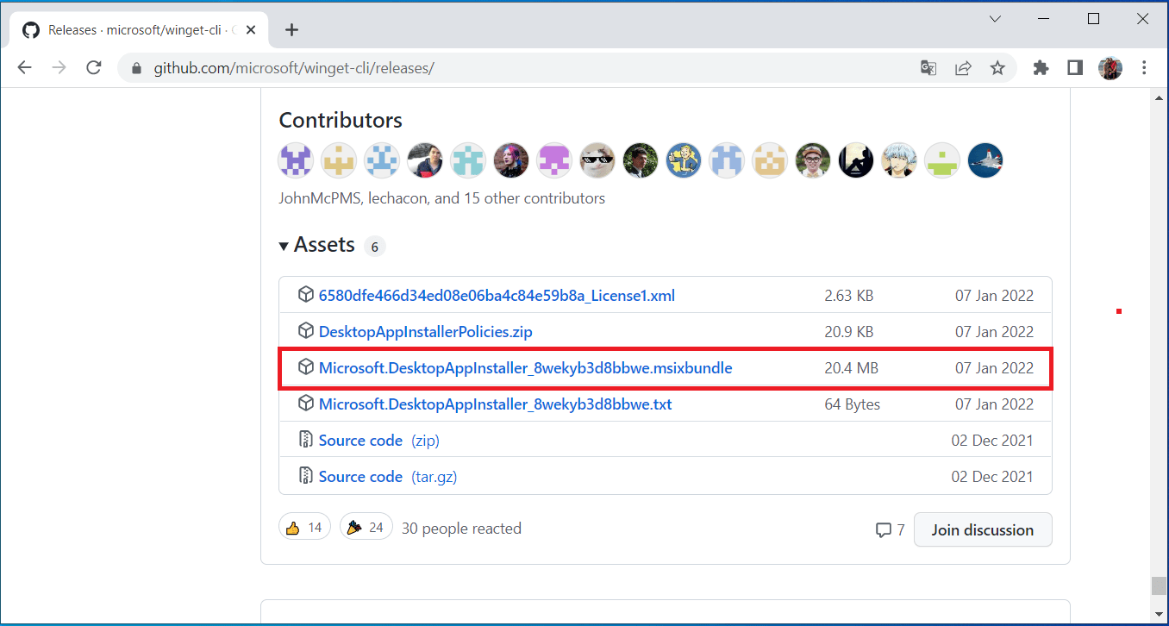This screenshot has height=626, width=1169.
Task: Click the vertical scrollbar thumb
Action: point(1160,585)
